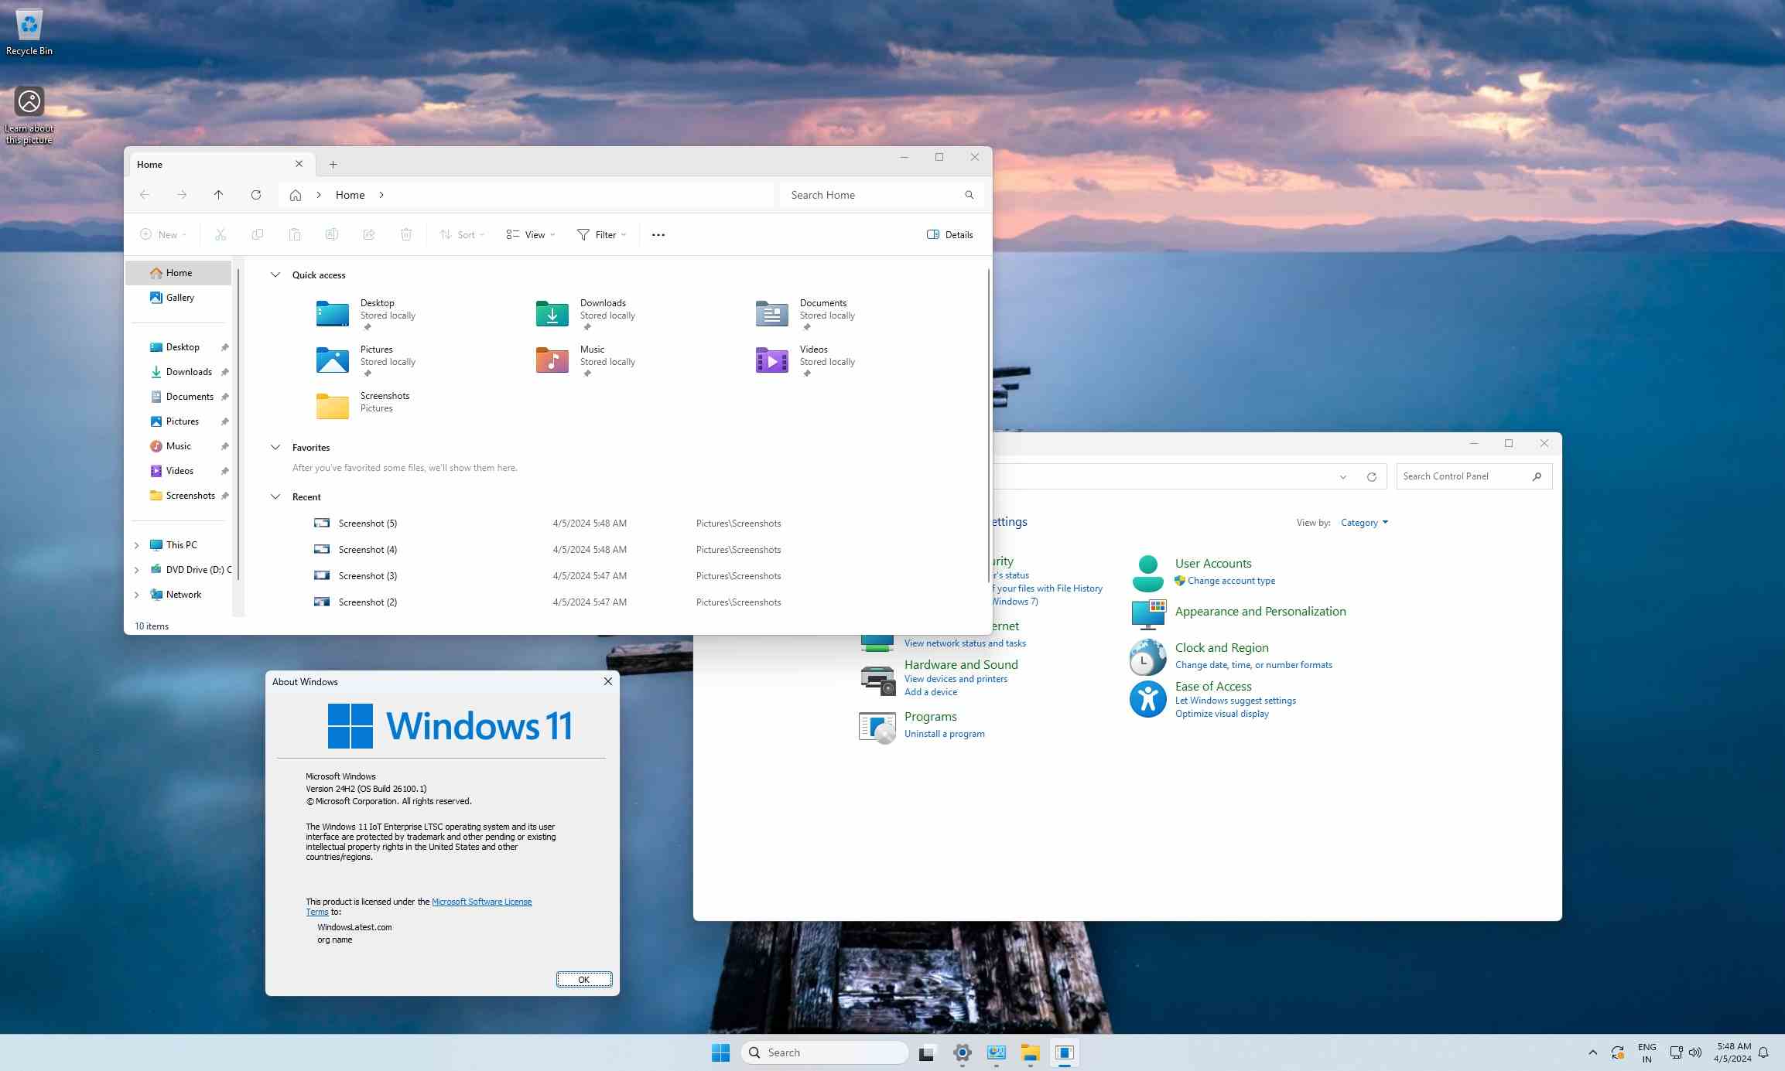This screenshot has height=1071, width=1785.
Task: Click the Search Home input field
Action: pos(870,195)
